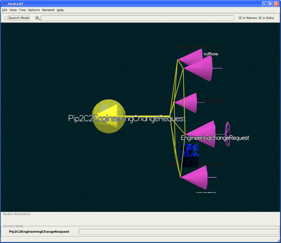Click the EngineeringChangeRequest label text
The width and height of the screenshot is (281, 243).
point(215,138)
